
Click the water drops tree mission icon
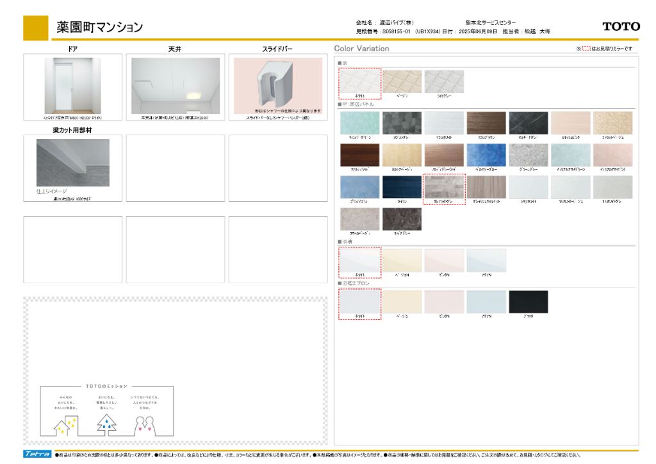pos(106,424)
